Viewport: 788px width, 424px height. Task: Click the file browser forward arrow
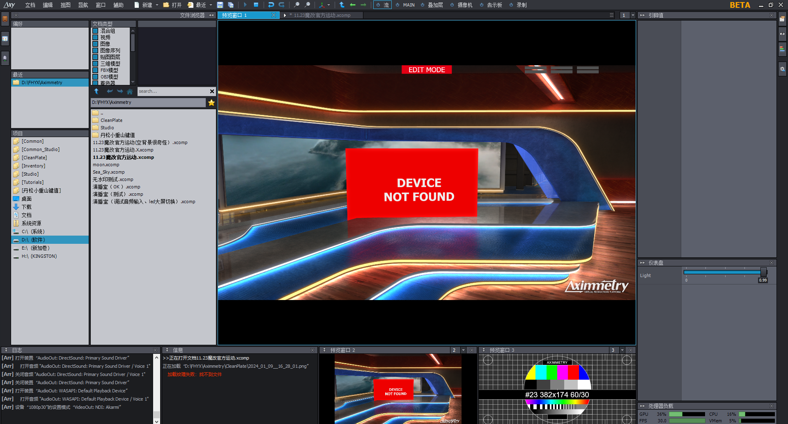[120, 91]
